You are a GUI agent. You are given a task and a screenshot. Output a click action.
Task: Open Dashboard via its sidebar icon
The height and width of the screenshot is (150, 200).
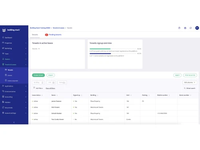point(3,38)
